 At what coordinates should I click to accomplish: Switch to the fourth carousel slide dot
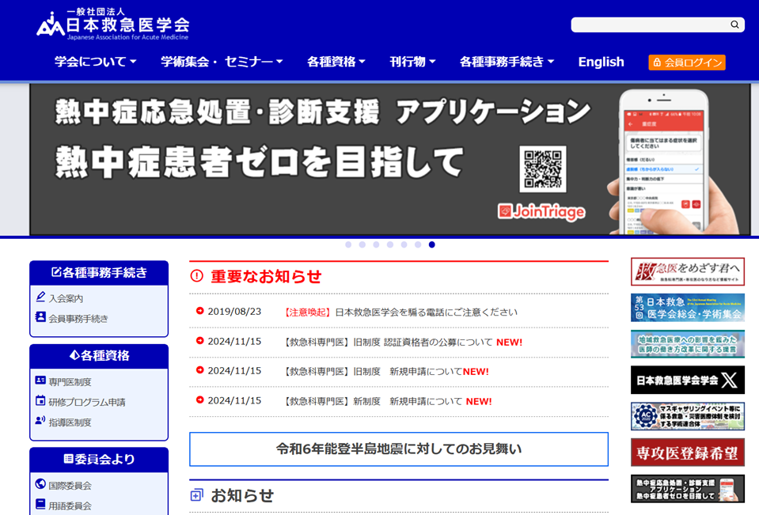(x=390, y=244)
